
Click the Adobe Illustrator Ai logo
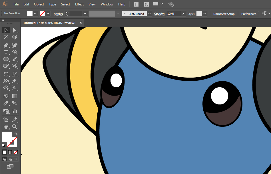click(5, 4)
